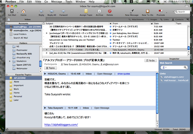193x134 pixels.
Task: Select the All (22394) topic
Action: click(24, 78)
